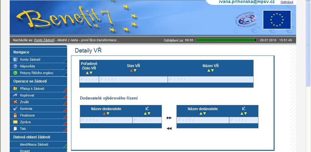Open Identifikace žádosti section
This screenshot has width=311, height=152.
click(x=38, y=144)
